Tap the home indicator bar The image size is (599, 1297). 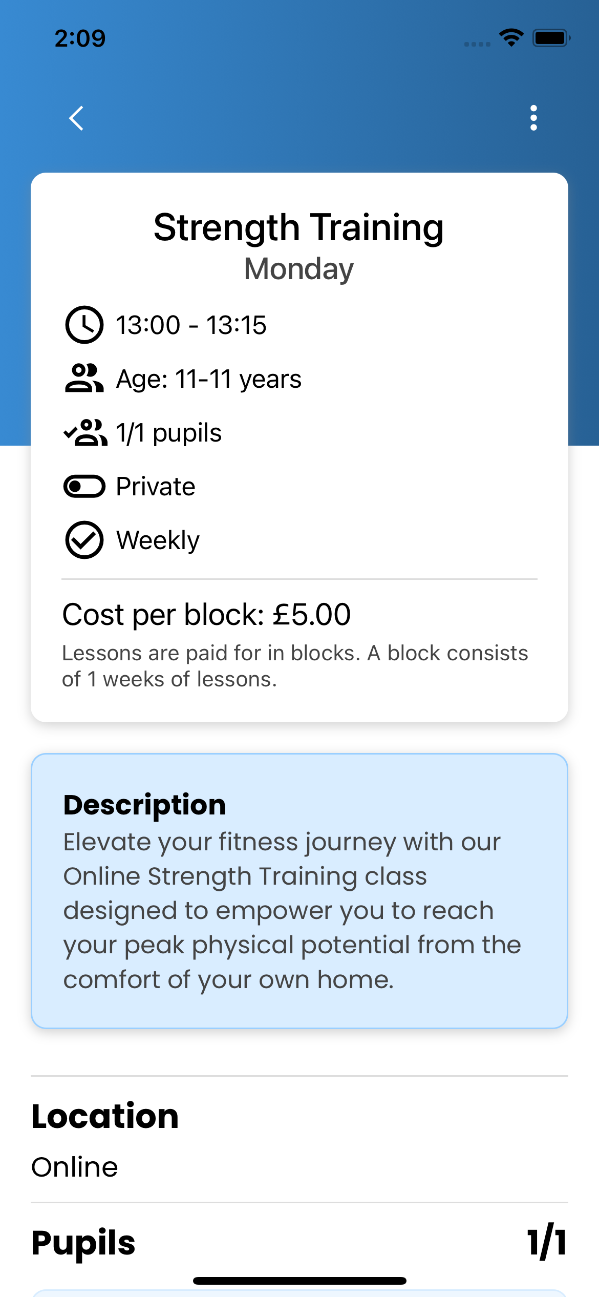(x=299, y=1281)
